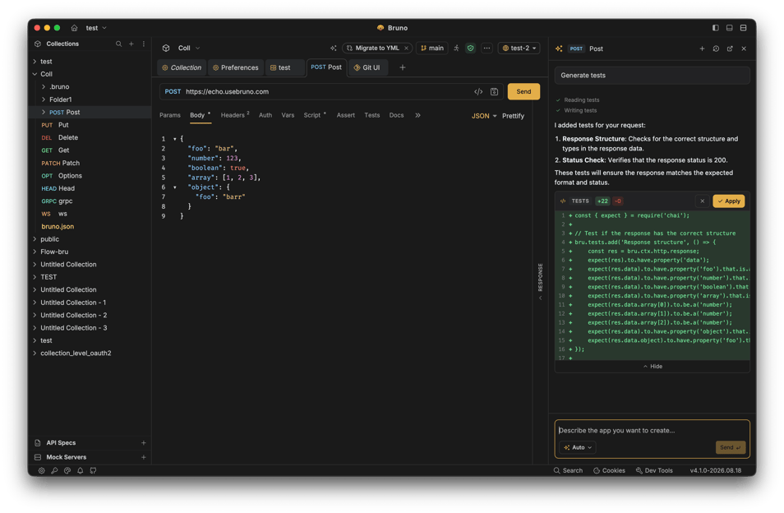
Task: Show more request tabs with double chevron
Action: point(417,115)
